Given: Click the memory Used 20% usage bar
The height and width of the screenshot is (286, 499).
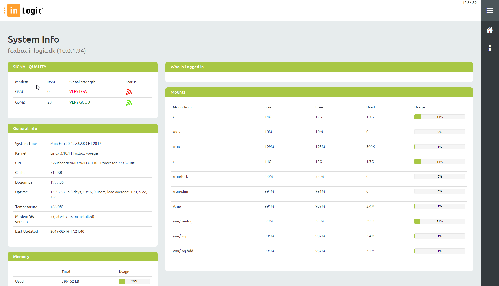Looking at the screenshot, I should pos(134,281).
